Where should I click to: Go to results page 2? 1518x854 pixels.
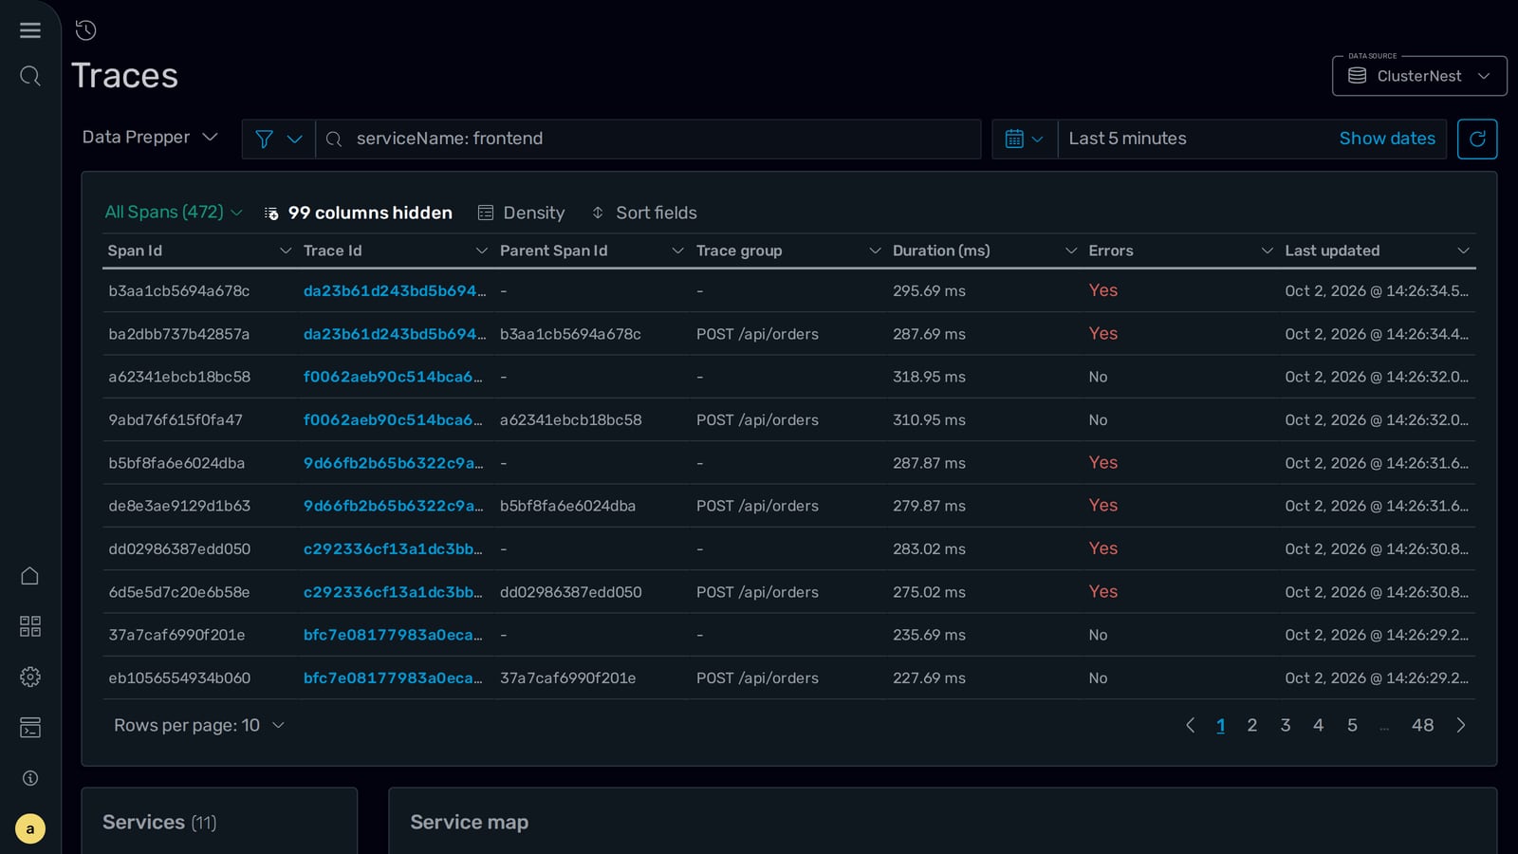click(1252, 725)
